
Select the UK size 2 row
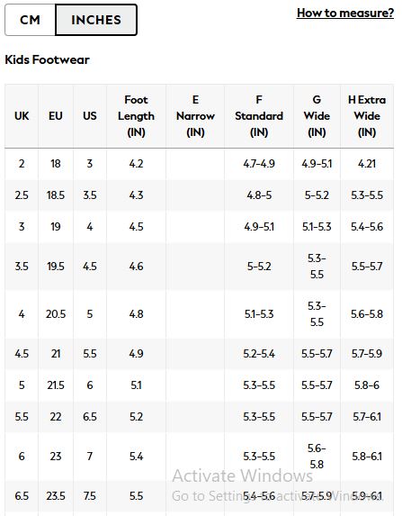(x=199, y=164)
